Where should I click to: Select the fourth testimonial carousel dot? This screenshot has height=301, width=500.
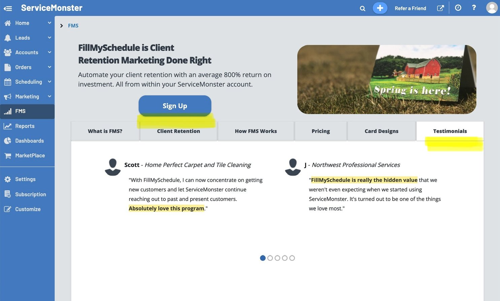285,258
